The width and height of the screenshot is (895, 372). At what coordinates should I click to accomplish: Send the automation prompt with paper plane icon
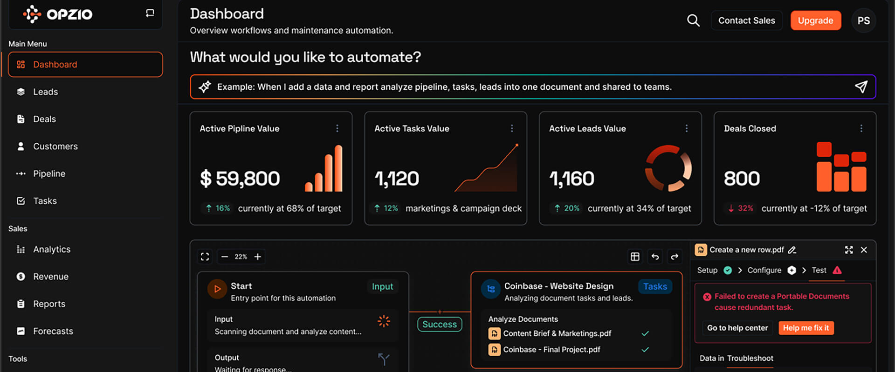click(861, 86)
